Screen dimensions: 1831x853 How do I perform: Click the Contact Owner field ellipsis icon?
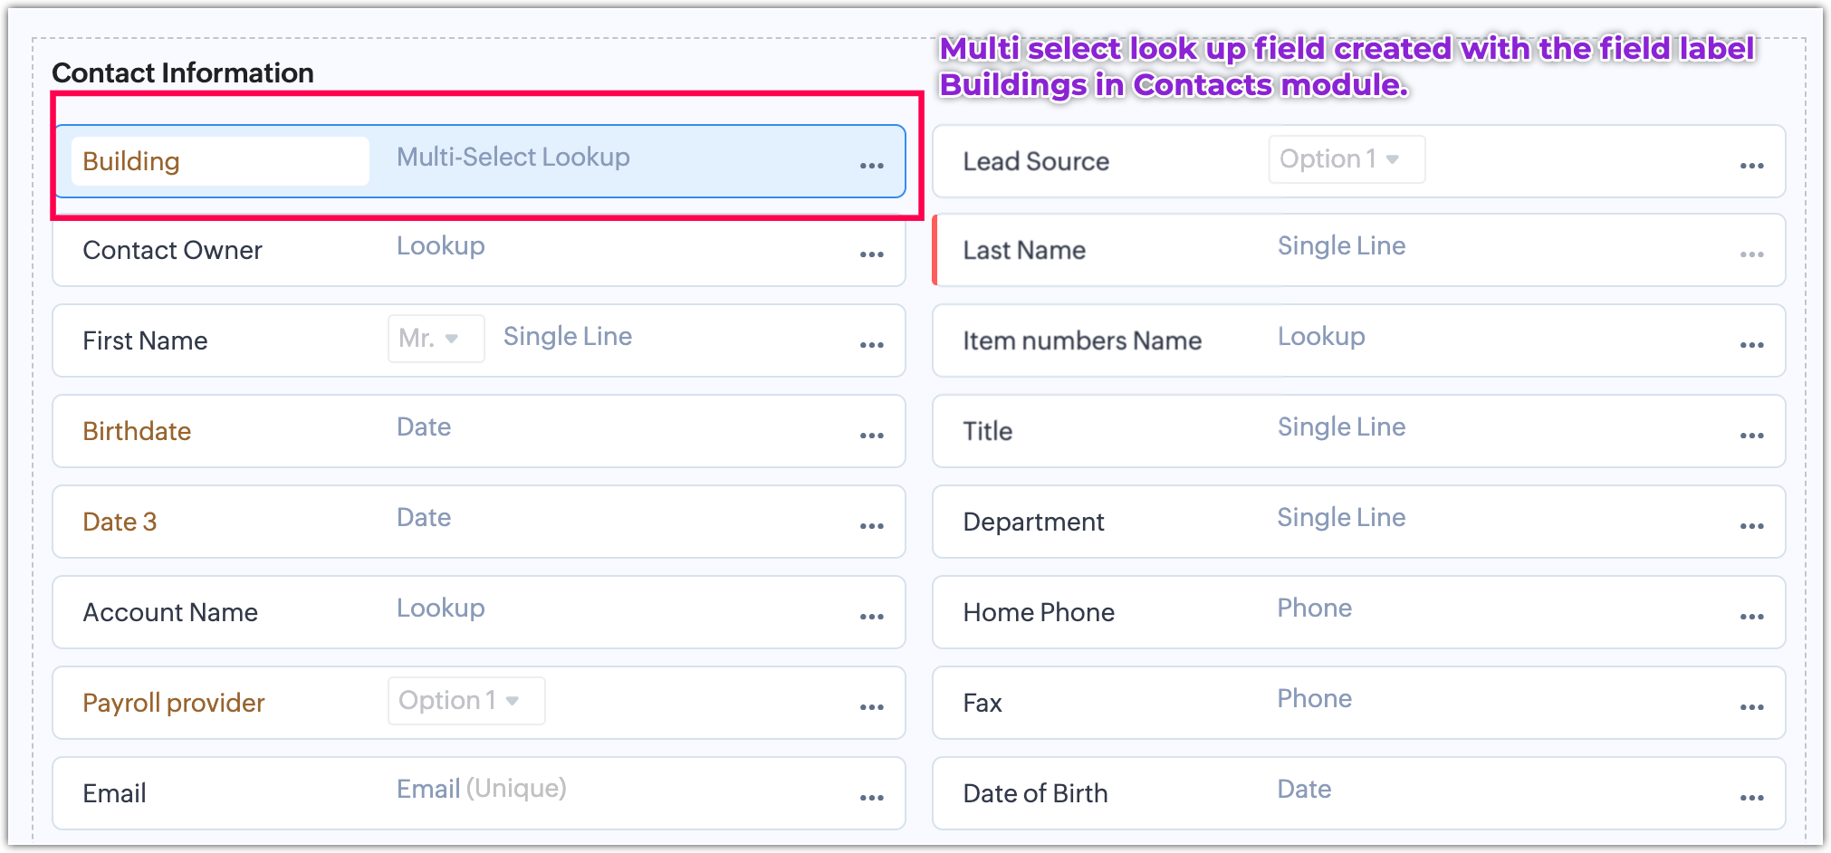pos(871,254)
